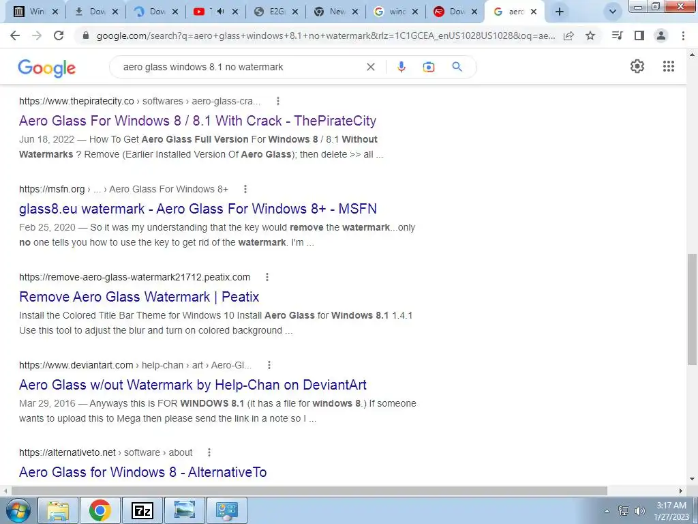Close the active 'aero' tab

(534, 12)
